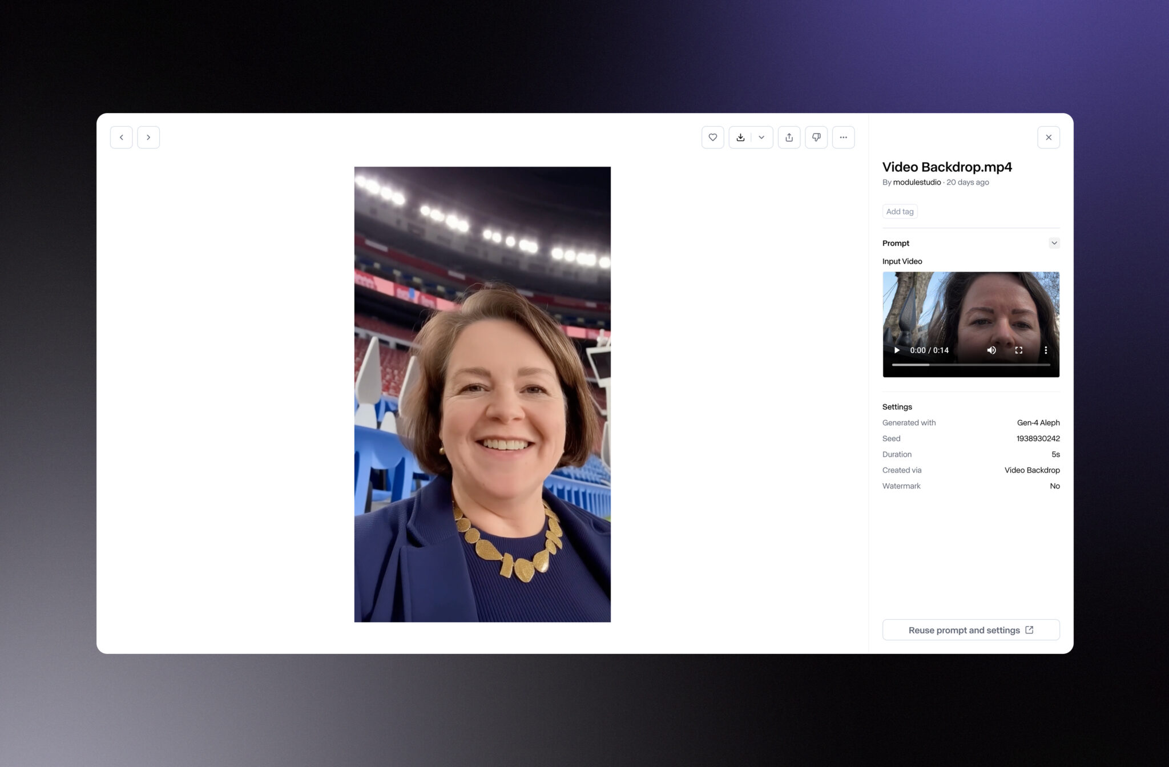Open the modulestudio author link
The width and height of the screenshot is (1169, 767).
(x=917, y=183)
